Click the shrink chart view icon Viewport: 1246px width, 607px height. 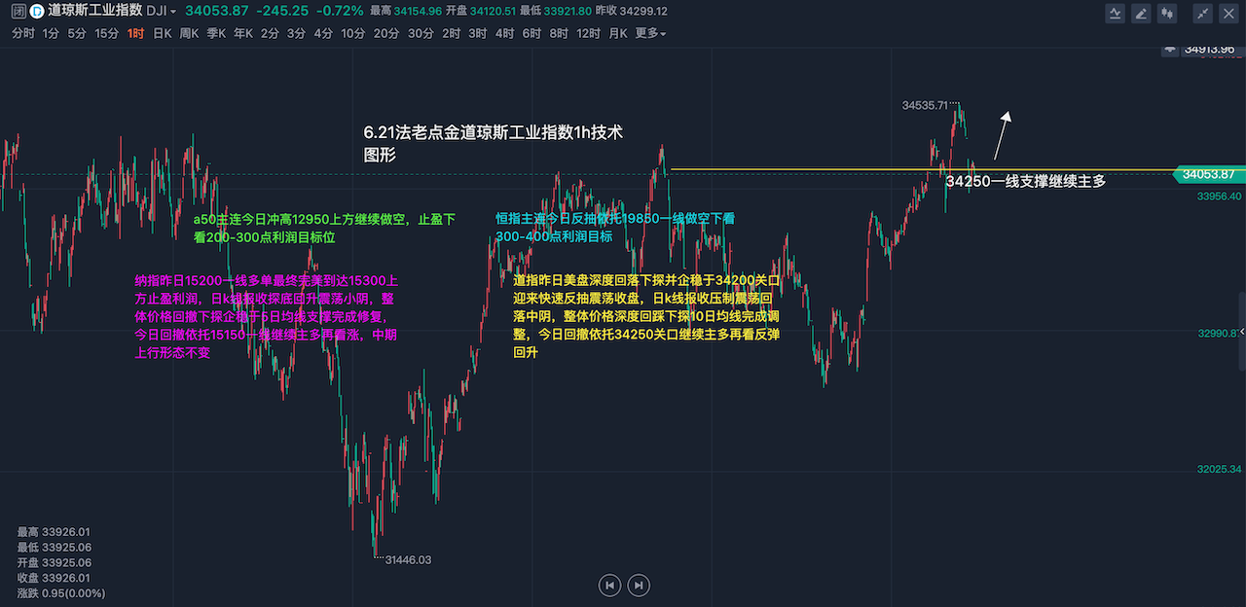tap(1204, 14)
